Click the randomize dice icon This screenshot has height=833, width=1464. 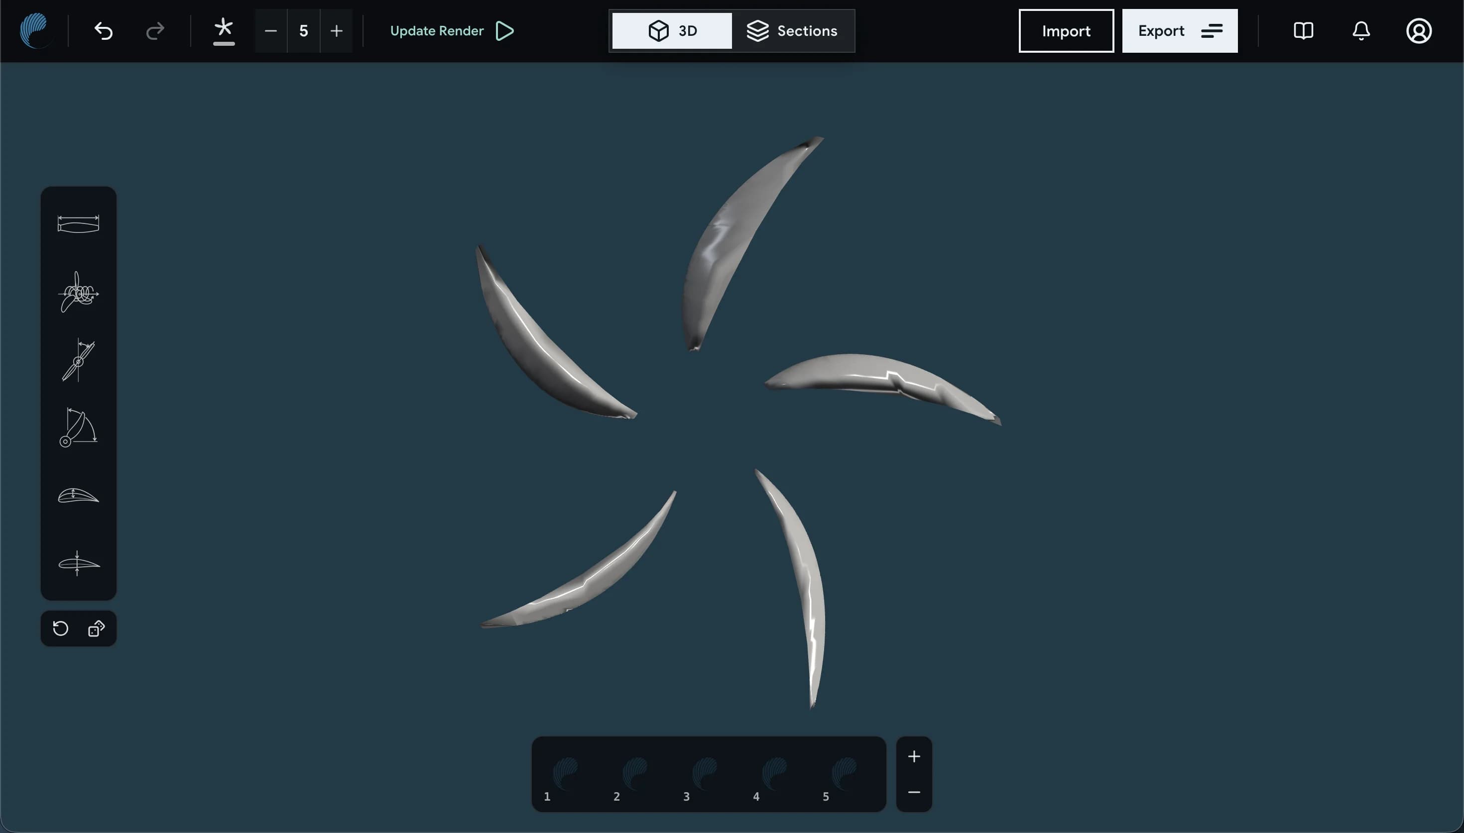pos(96,629)
